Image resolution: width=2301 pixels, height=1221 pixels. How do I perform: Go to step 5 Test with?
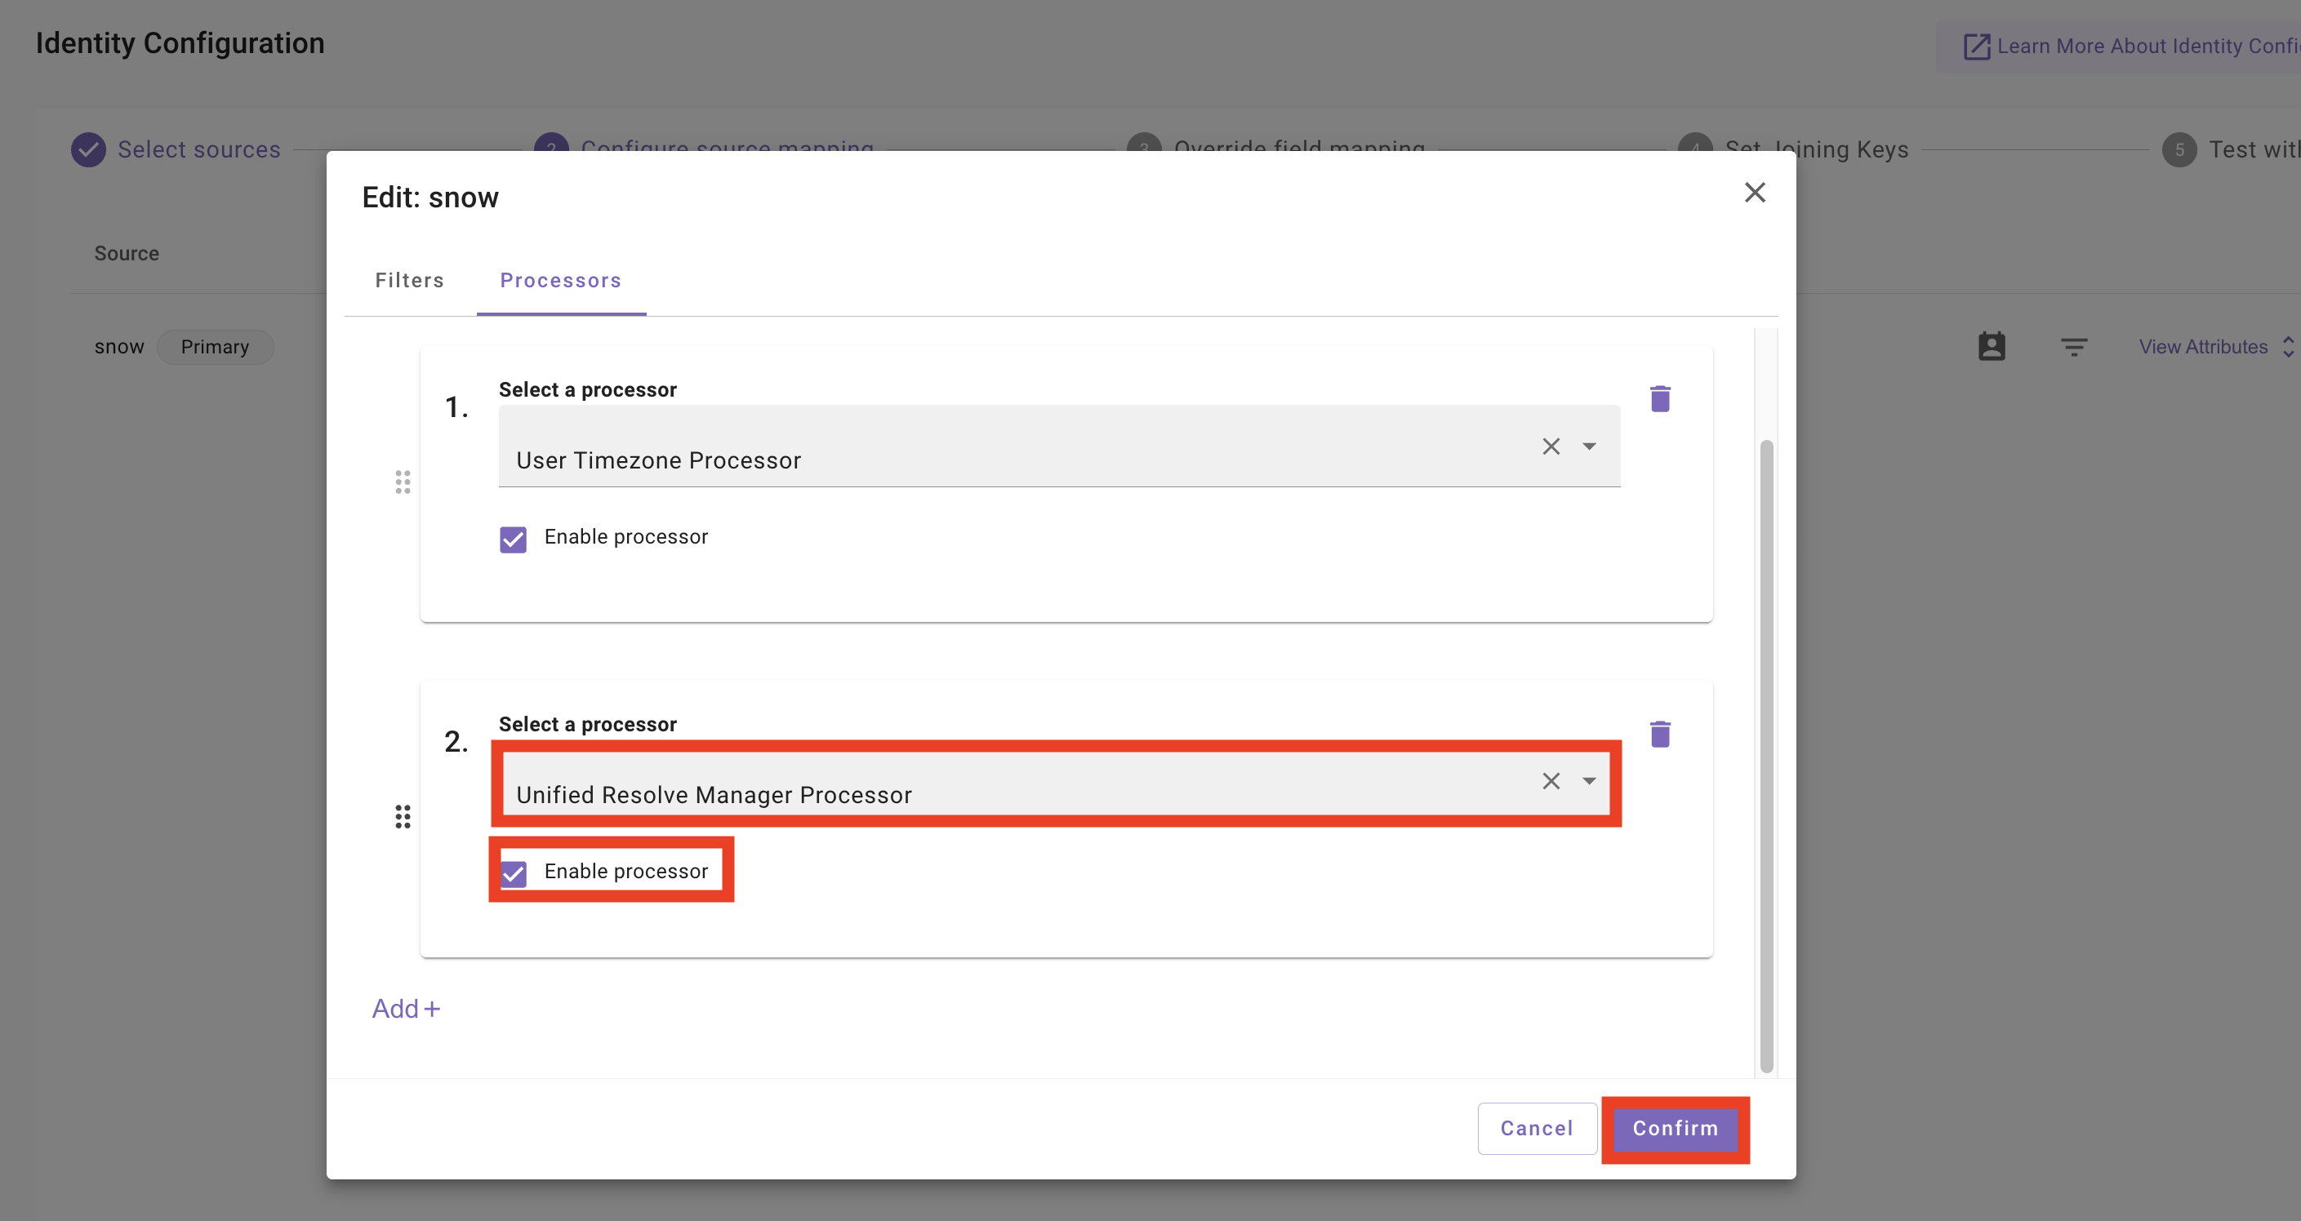2231,150
